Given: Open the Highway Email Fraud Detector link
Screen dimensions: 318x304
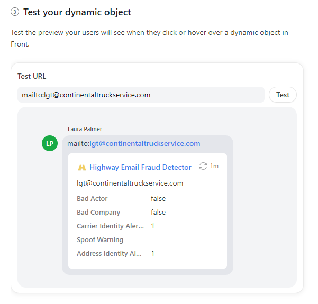Looking at the screenshot, I should point(140,167).
